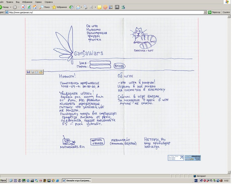Expand the Назад history dropdown arrow

[11, 7]
